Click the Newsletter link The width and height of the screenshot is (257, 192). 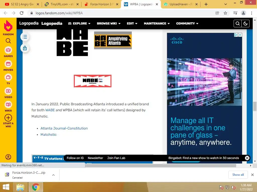pos(95,158)
